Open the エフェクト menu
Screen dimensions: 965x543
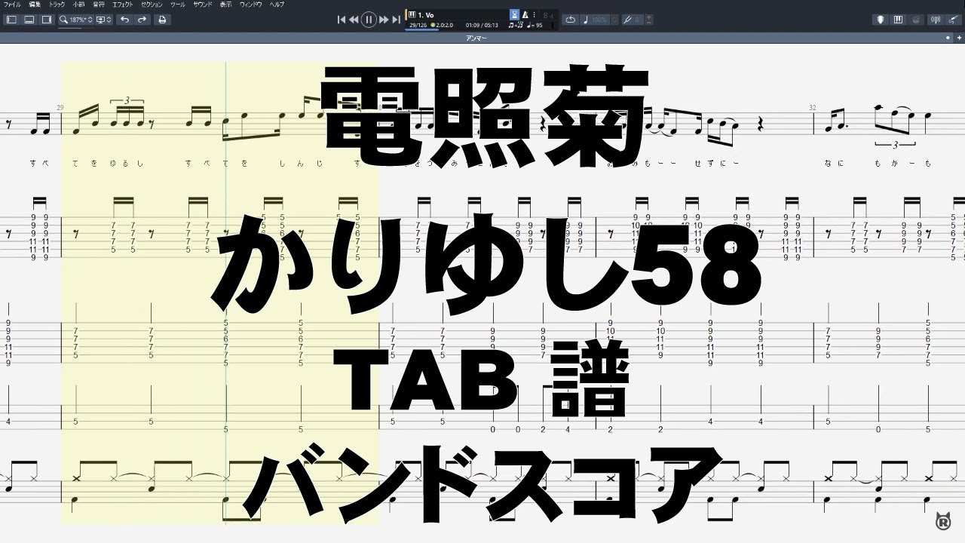pos(123,5)
